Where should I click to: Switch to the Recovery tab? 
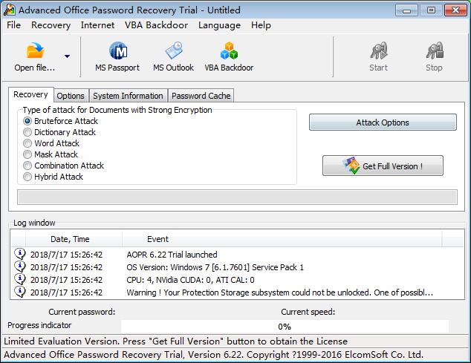click(30, 94)
